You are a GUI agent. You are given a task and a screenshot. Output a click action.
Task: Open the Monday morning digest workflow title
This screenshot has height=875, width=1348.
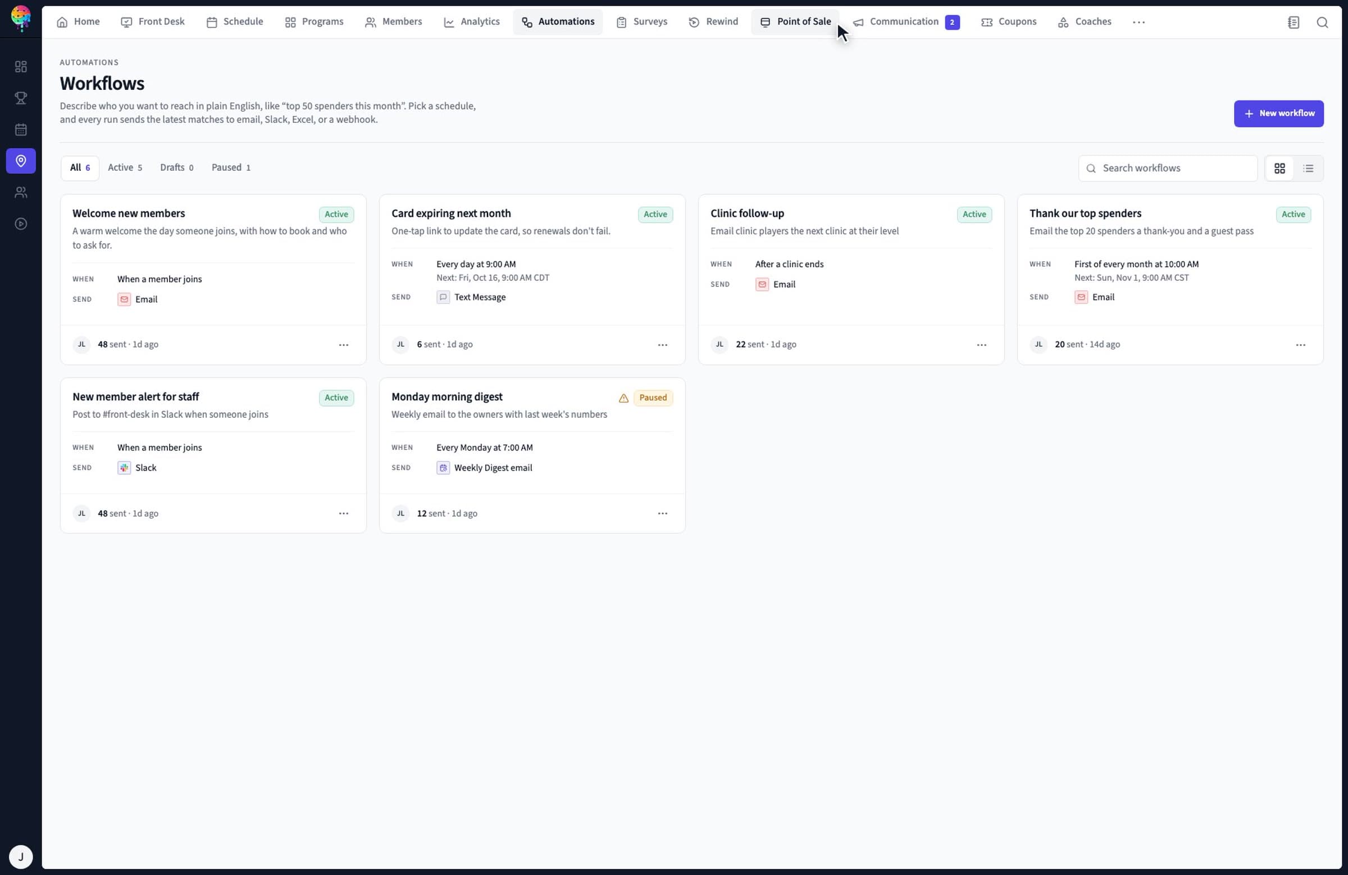click(x=447, y=397)
